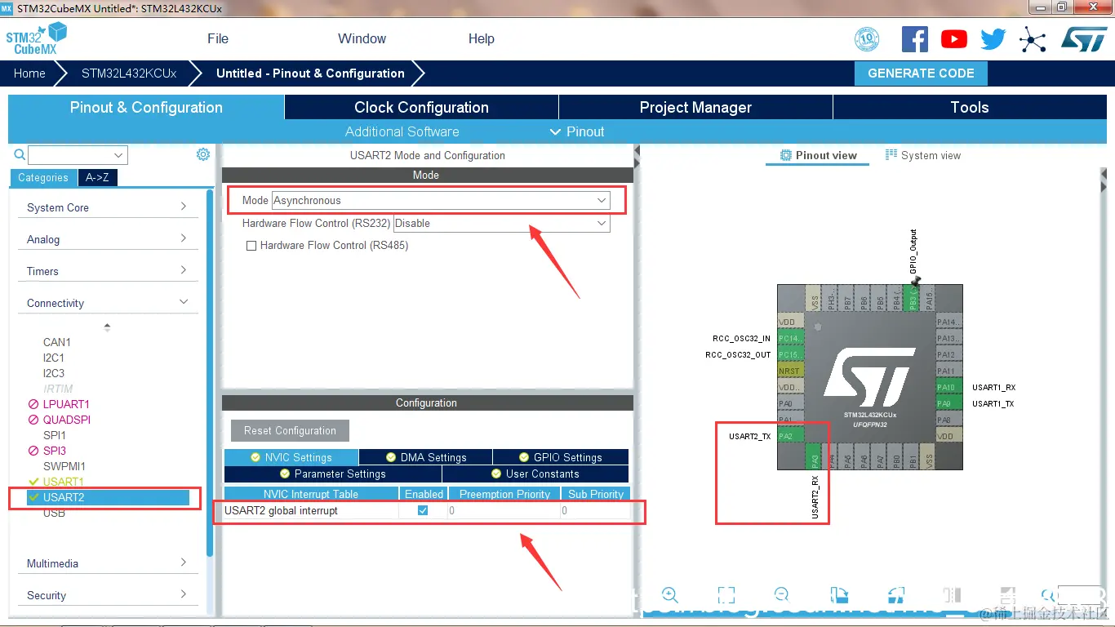
Task: Open Additional Software
Action: coord(402,131)
